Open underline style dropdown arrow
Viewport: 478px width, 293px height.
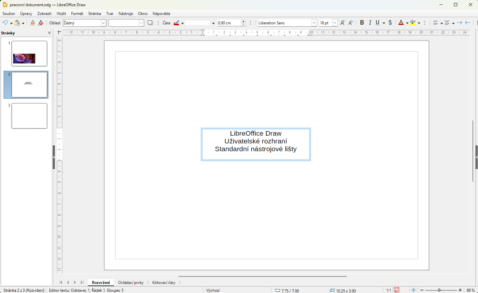click(384, 23)
